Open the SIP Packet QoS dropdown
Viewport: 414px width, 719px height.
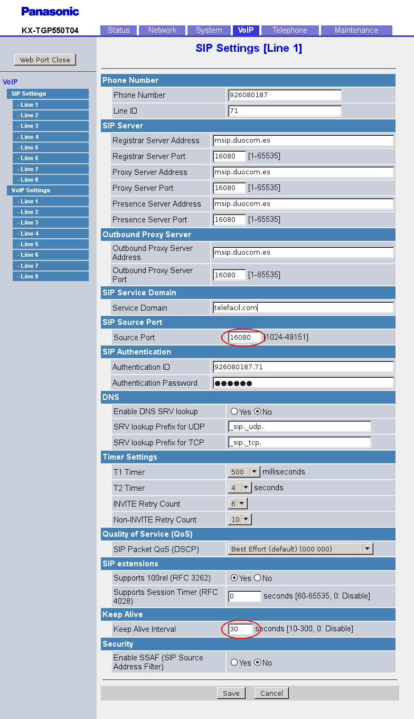300,549
